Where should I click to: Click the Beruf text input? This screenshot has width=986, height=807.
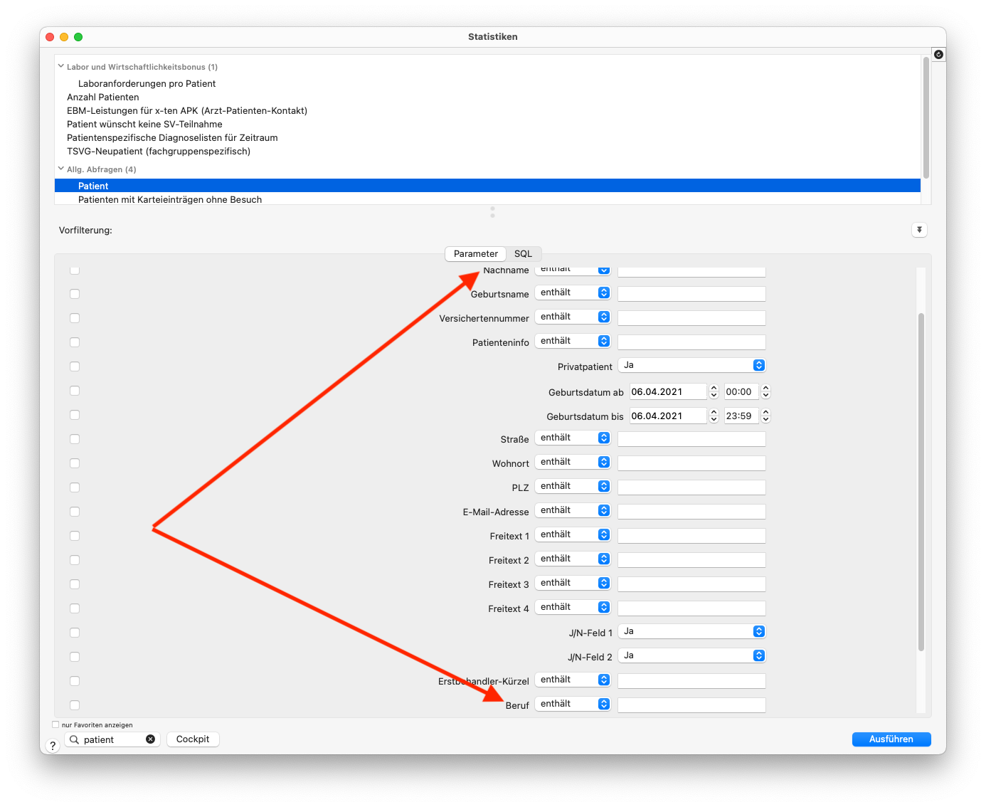click(691, 705)
